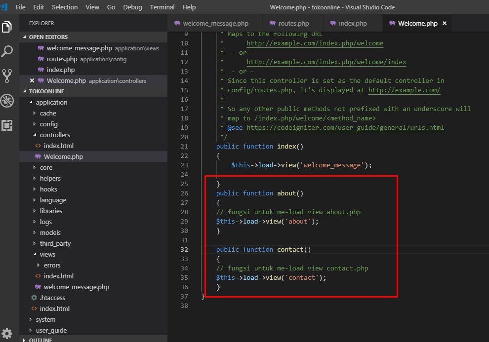Select the Welcome.php editor tab
Viewport: 489px width, 342px height.
click(417, 23)
